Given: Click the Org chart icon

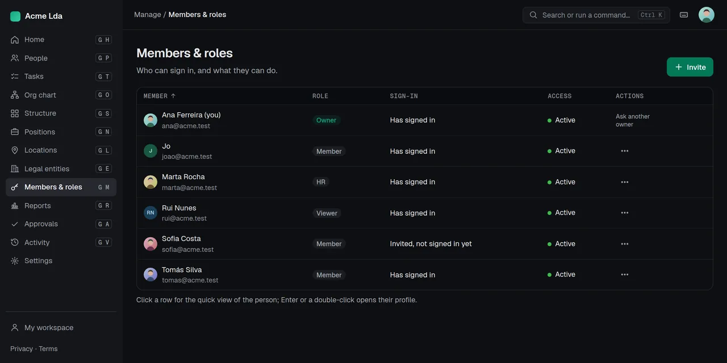Looking at the screenshot, I should (15, 95).
